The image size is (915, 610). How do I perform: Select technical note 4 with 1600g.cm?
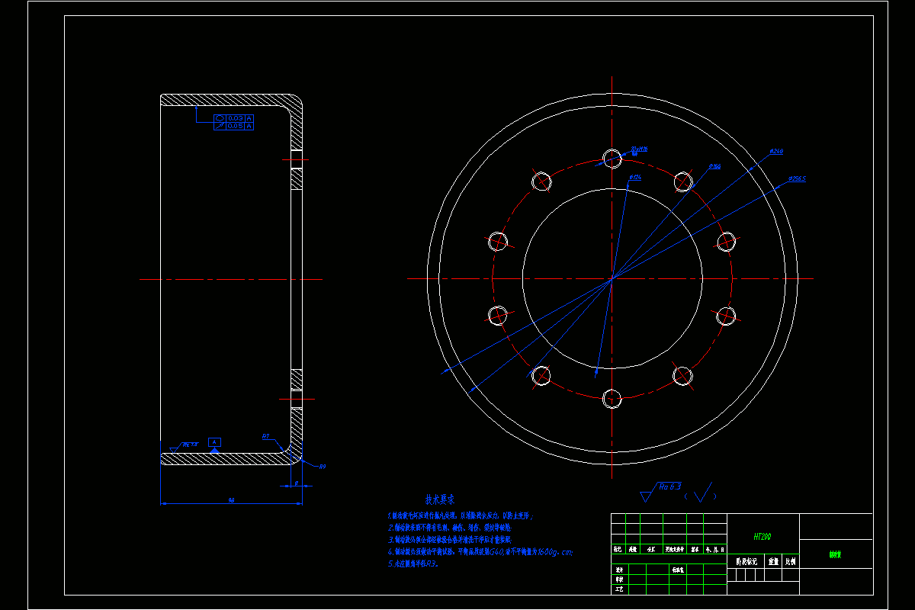click(480, 551)
